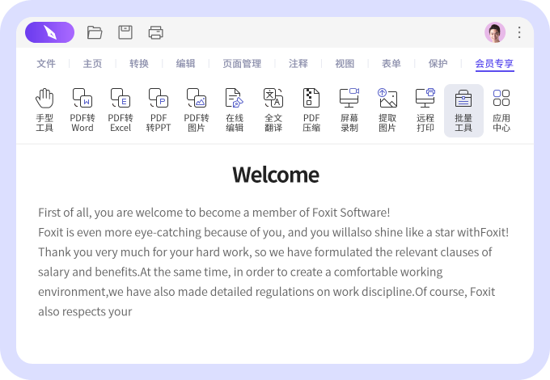The image size is (550, 380).
Task: Print using the printer icon
Action: click(156, 32)
